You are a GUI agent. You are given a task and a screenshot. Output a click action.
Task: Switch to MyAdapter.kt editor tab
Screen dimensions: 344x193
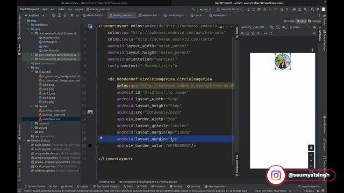tap(220, 16)
